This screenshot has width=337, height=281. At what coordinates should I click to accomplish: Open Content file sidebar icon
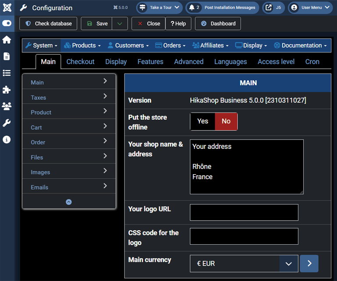7,56
